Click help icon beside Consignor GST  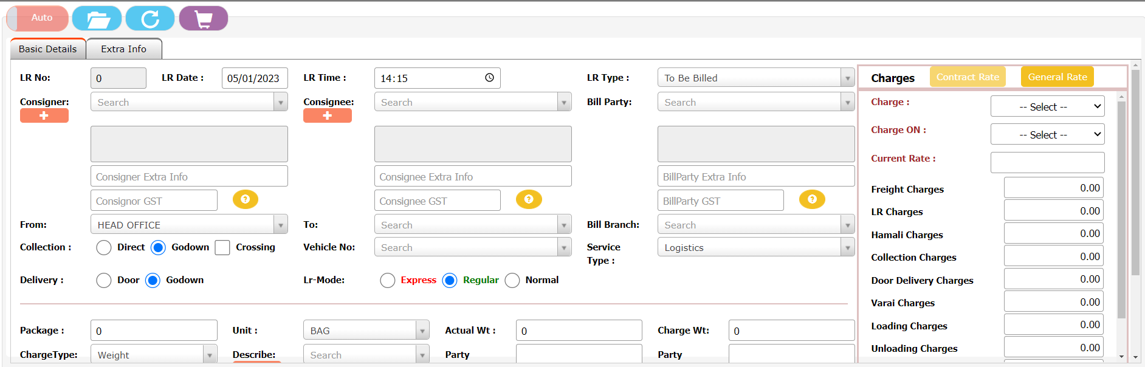(x=246, y=199)
